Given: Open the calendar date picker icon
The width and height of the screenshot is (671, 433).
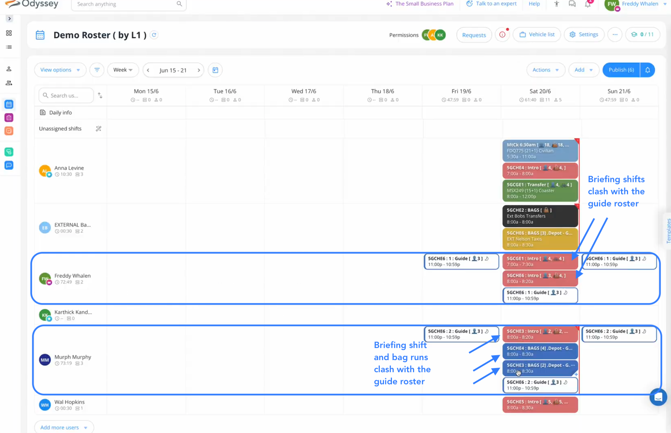Looking at the screenshot, I should [215, 70].
